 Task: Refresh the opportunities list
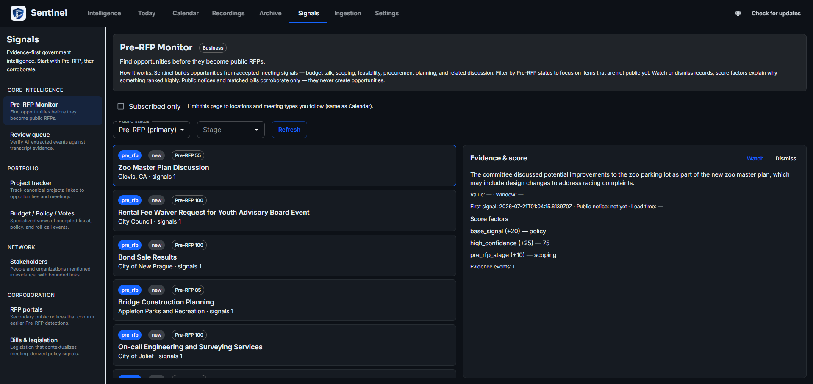289,130
